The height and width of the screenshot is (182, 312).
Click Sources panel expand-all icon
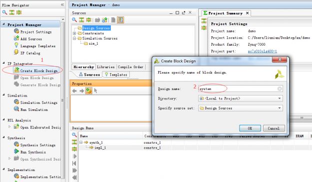point(81,20)
